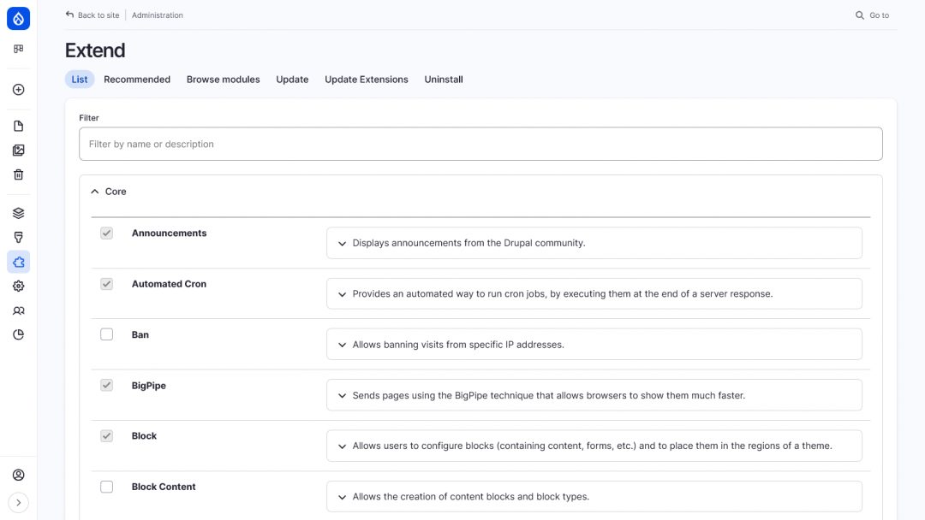The width and height of the screenshot is (925, 520).
Task: Click the Block module name label
Action: [x=144, y=436]
